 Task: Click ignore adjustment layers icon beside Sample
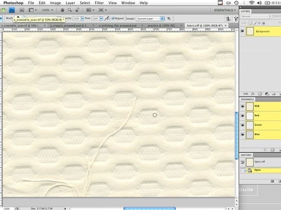coord(169,19)
